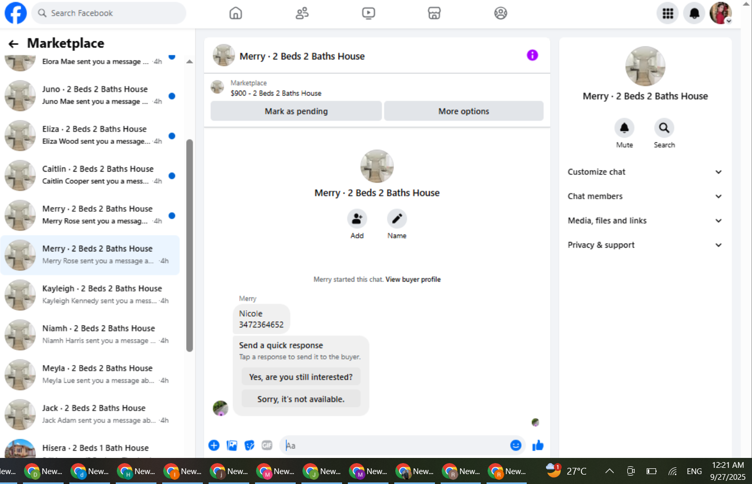Image resolution: width=752 pixels, height=484 pixels.
Task: Mark listing as pending
Action: 296,111
